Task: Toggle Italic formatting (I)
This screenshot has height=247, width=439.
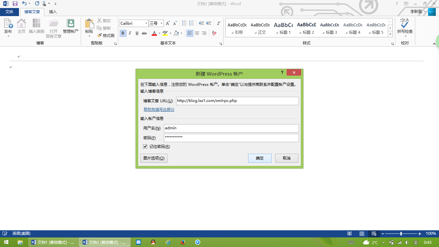Action: tap(130, 33)
